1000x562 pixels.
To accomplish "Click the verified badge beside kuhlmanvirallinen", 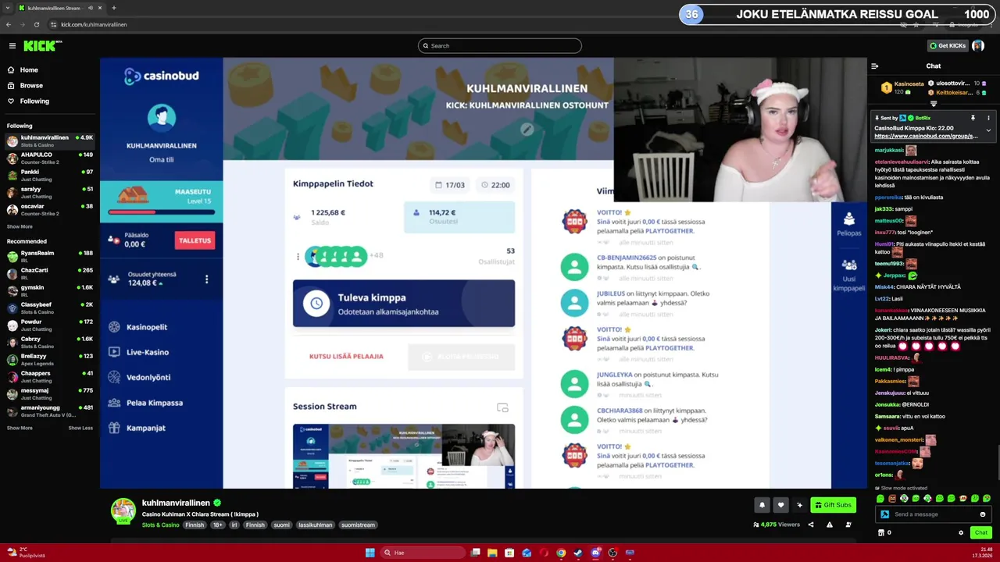I will (217, 503).
